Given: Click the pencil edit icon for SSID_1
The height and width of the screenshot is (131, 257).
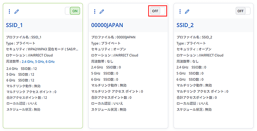Looking at the screenshot, I should [x=17, y=11].
